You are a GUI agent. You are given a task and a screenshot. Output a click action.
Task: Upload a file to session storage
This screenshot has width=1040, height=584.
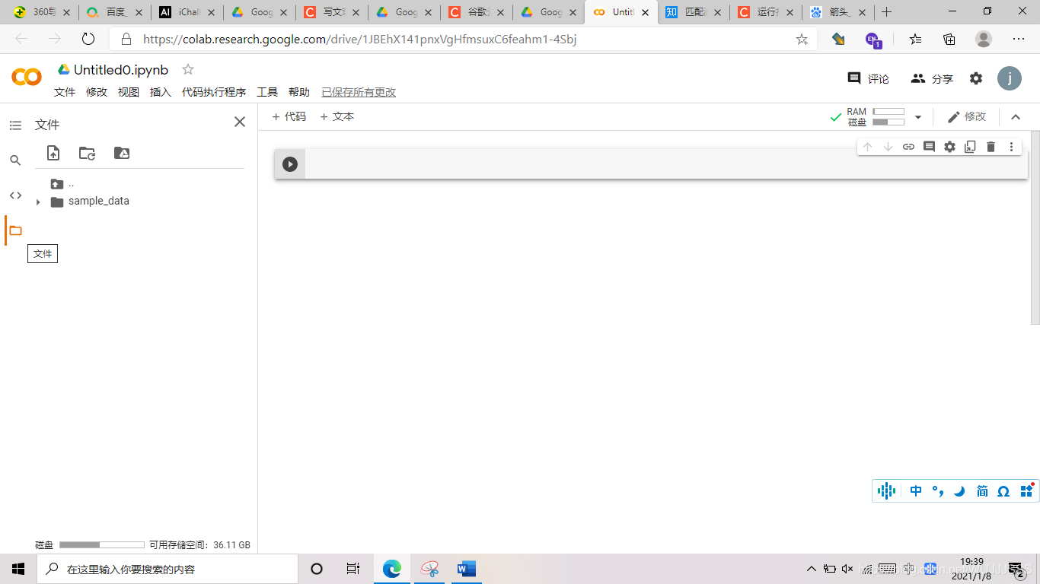pos(53,153)
